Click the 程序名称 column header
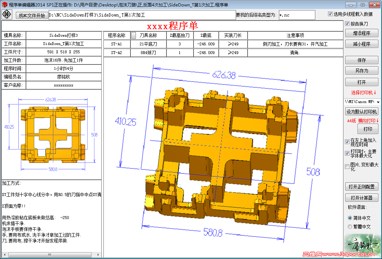This screenshot has width=382, height=259. point(117,36)
